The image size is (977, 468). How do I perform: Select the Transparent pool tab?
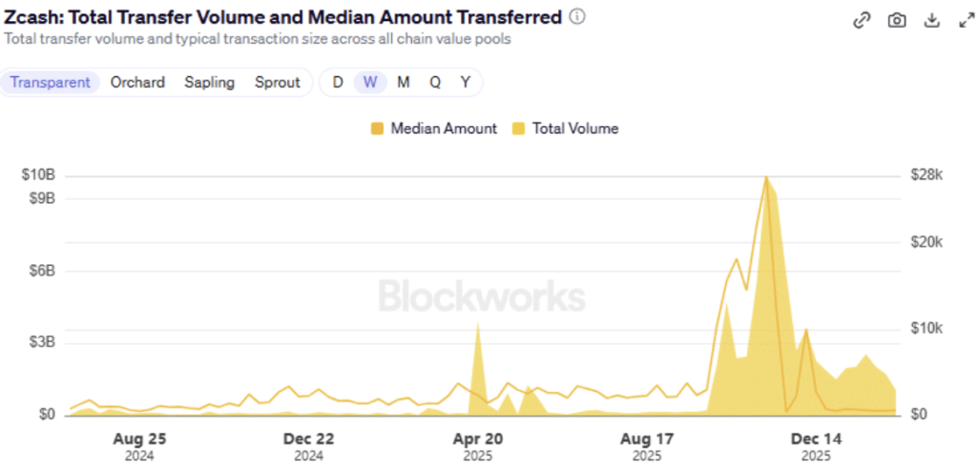coord(51,82)
